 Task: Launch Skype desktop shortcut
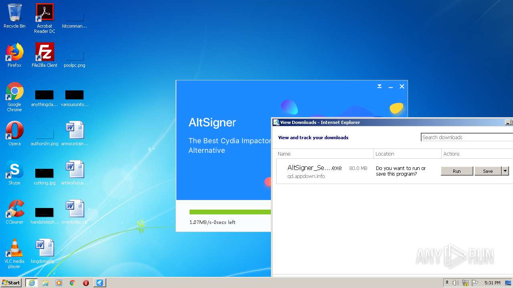14,173
